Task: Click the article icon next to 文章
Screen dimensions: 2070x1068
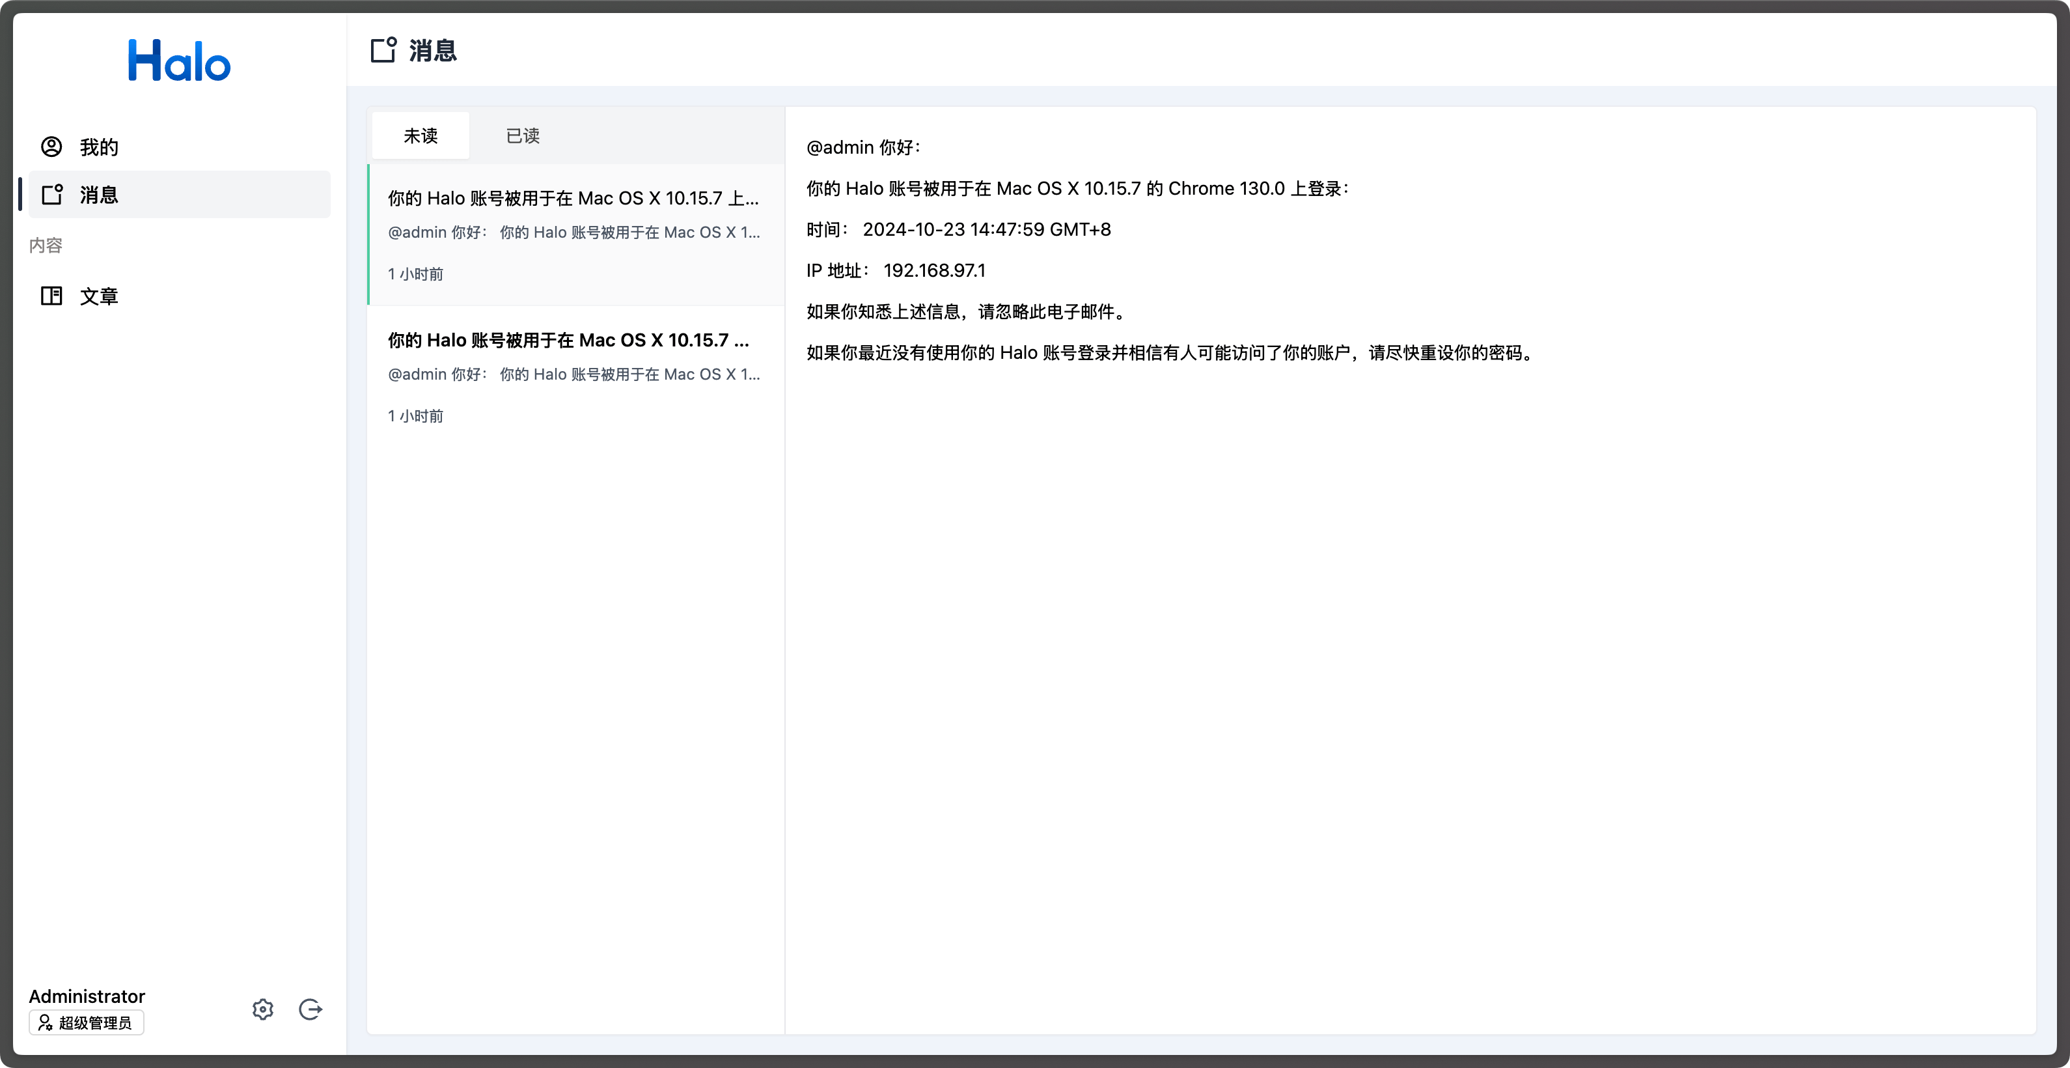Action: (51, 296)
